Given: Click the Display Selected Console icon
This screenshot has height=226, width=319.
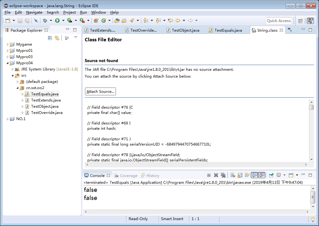Looking at the screenshot, I should (x=279, y=175).
